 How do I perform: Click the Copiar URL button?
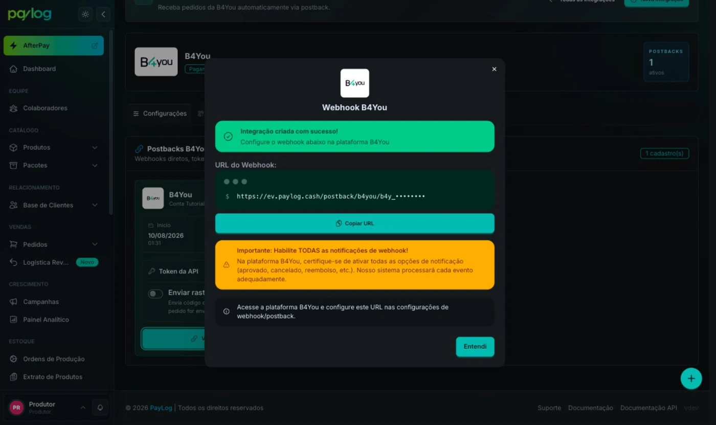354,223
